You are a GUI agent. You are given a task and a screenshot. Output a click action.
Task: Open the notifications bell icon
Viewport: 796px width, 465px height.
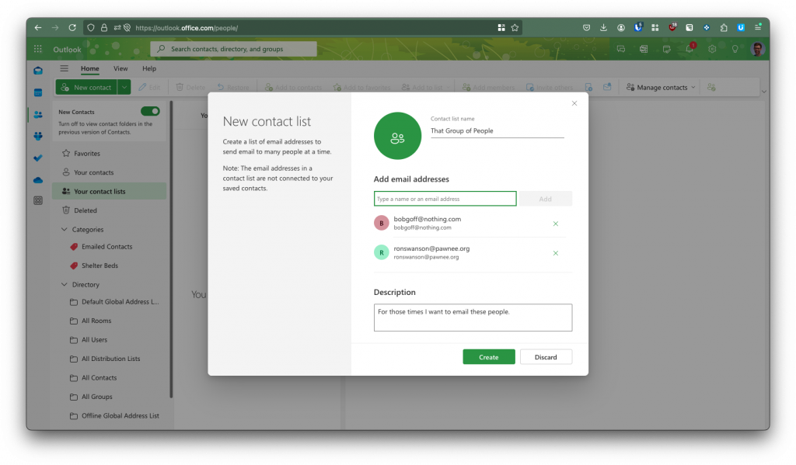point(690,49)
